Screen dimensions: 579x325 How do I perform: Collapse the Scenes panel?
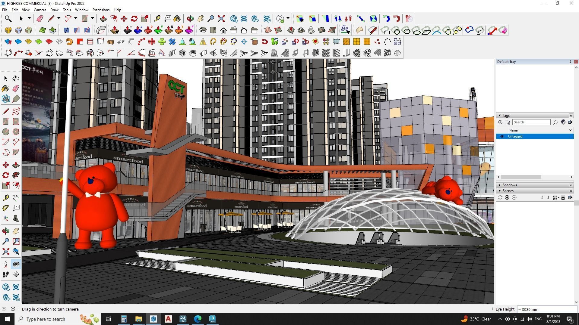click(500, 191)
